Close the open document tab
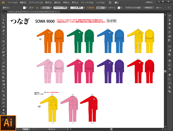 (59, 12)
